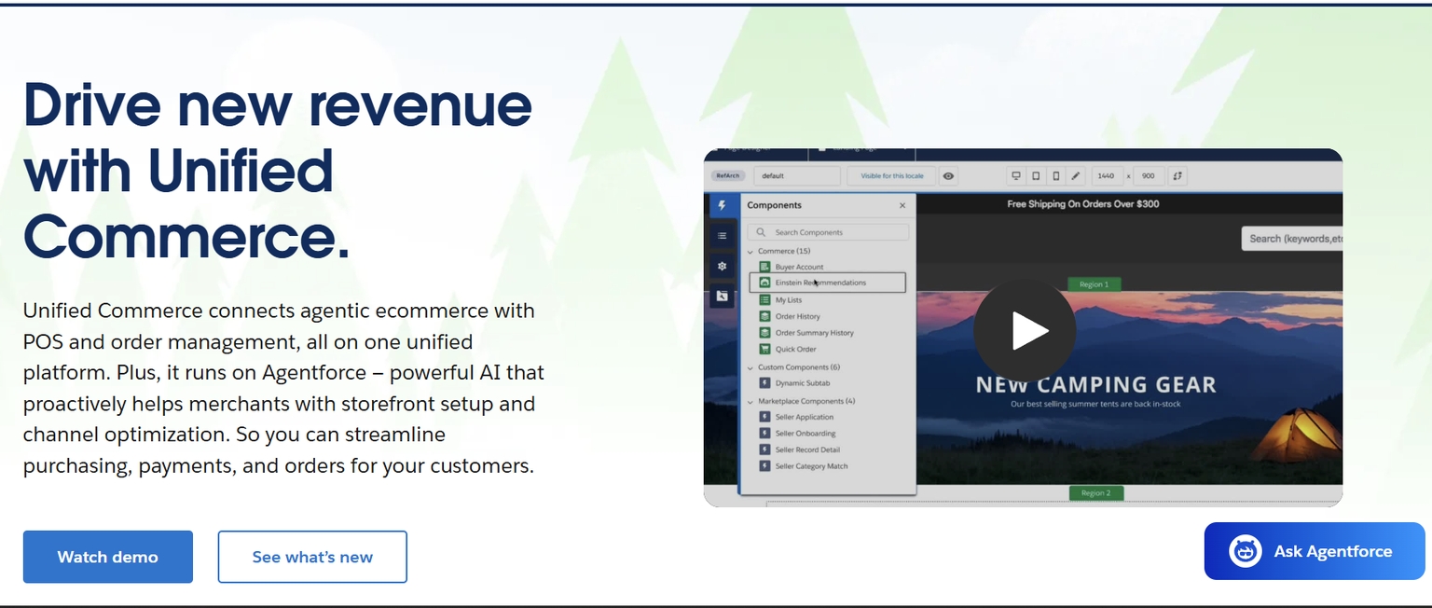The height and width of the screenshot is (608, 1432).
Task: Select the Order History label
Action: click(798, 316)
